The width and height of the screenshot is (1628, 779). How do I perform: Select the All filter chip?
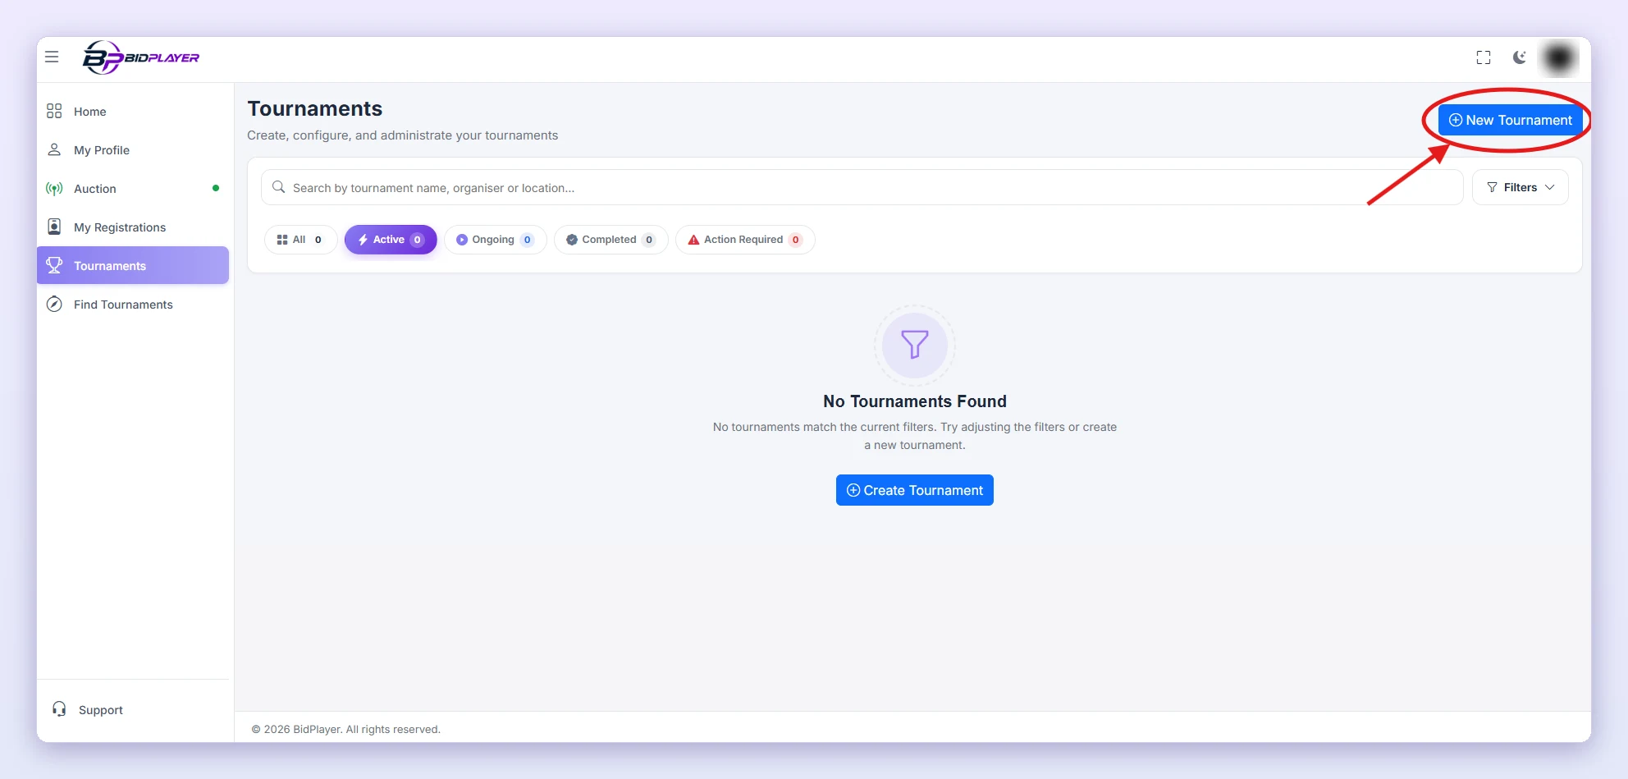(x=300, y=240)
